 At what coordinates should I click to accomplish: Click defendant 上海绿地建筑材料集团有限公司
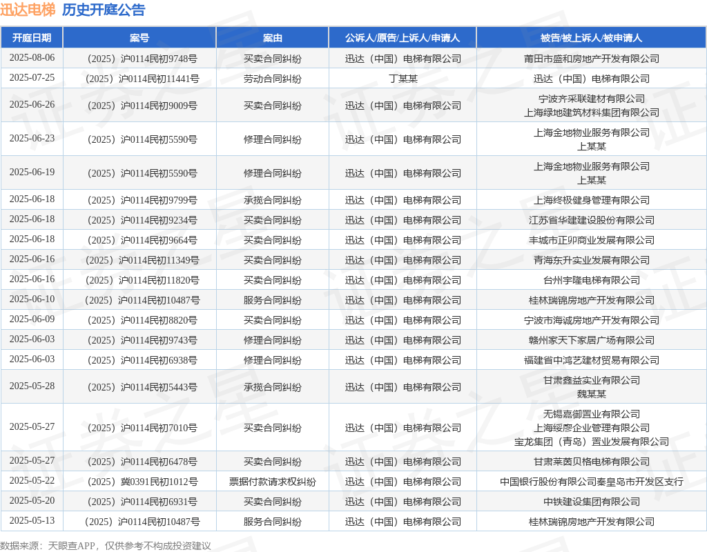tap(592, 112)
